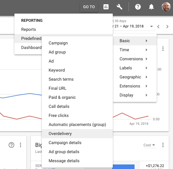The image size is (173, 169).
Task: Open chart card three-dot menu
Action: (x=163, y=49)
